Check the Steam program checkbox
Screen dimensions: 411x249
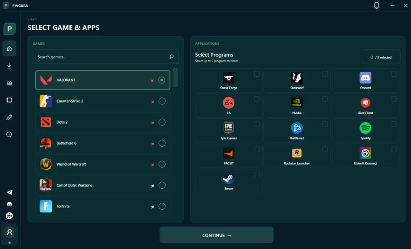click(257, 175)
